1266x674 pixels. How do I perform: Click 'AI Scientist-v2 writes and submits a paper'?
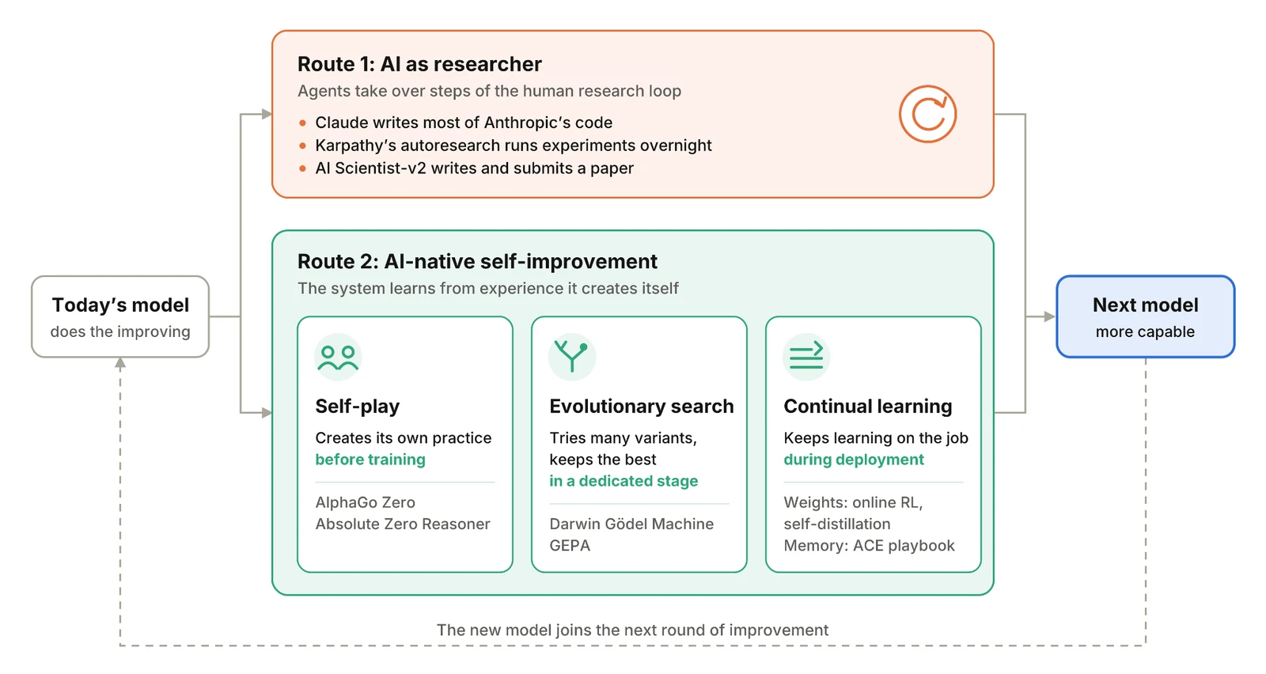coord(474,168)
